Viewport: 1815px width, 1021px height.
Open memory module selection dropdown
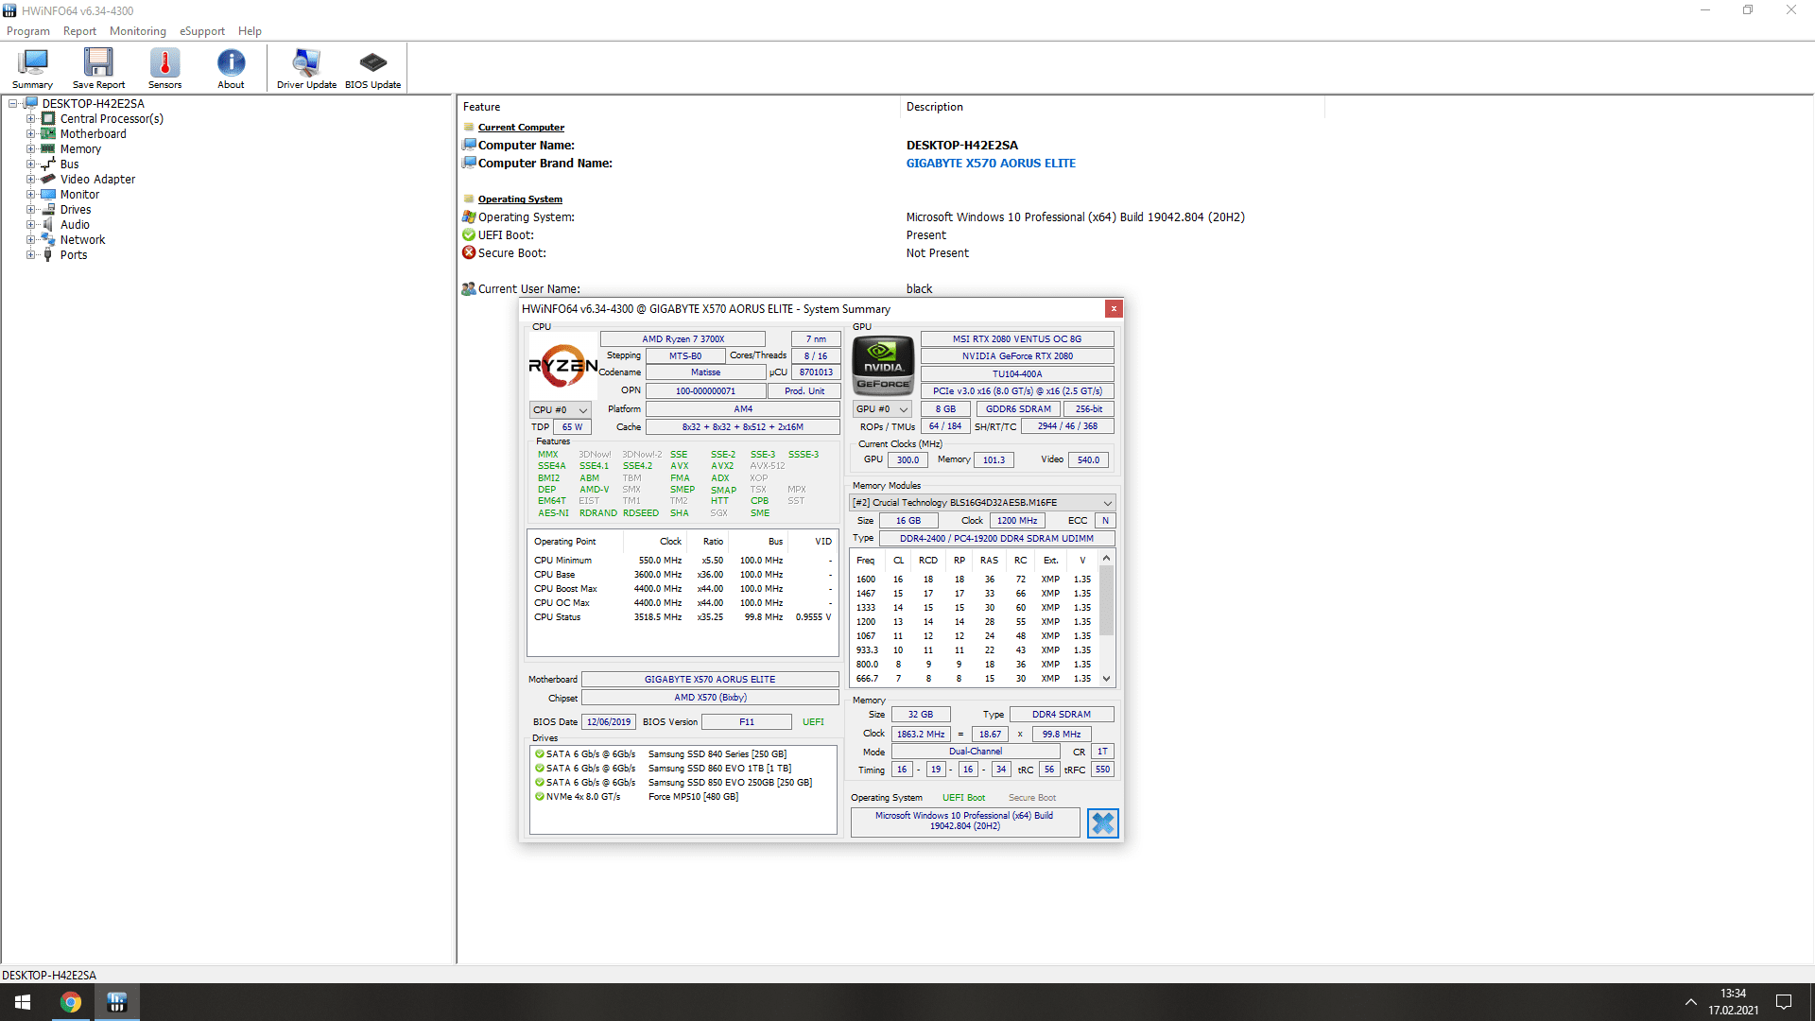click(982, 503)
